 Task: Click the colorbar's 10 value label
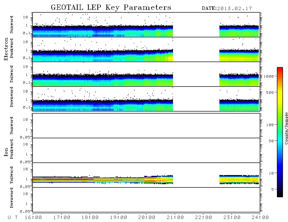click(x=271, y=173)
